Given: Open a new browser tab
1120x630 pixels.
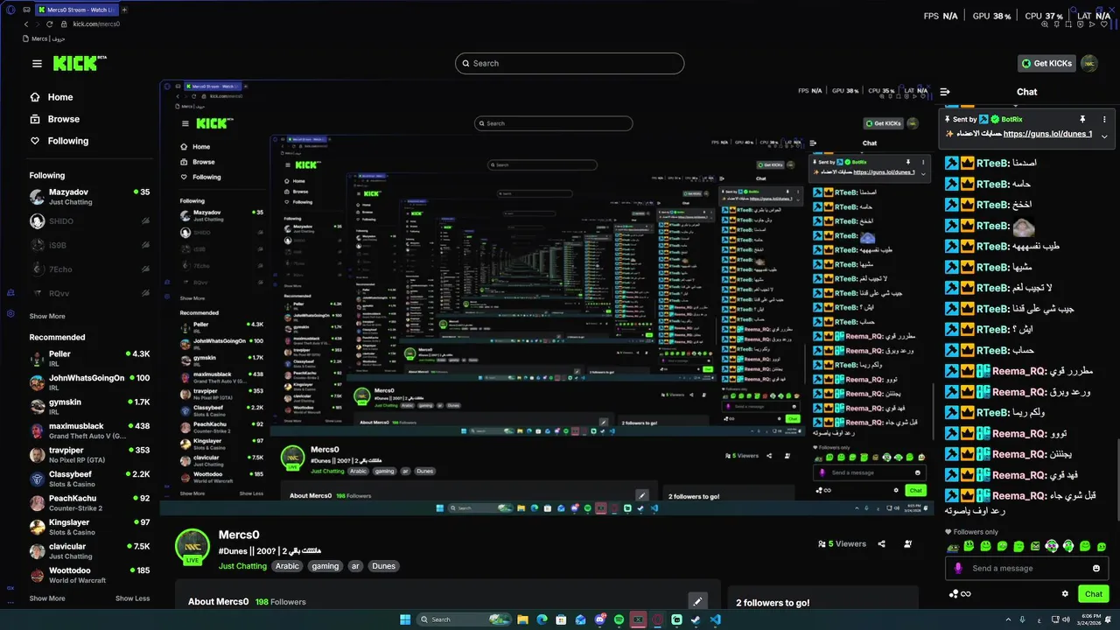Looking at the screenshot, I should click(x=124, y=10).
